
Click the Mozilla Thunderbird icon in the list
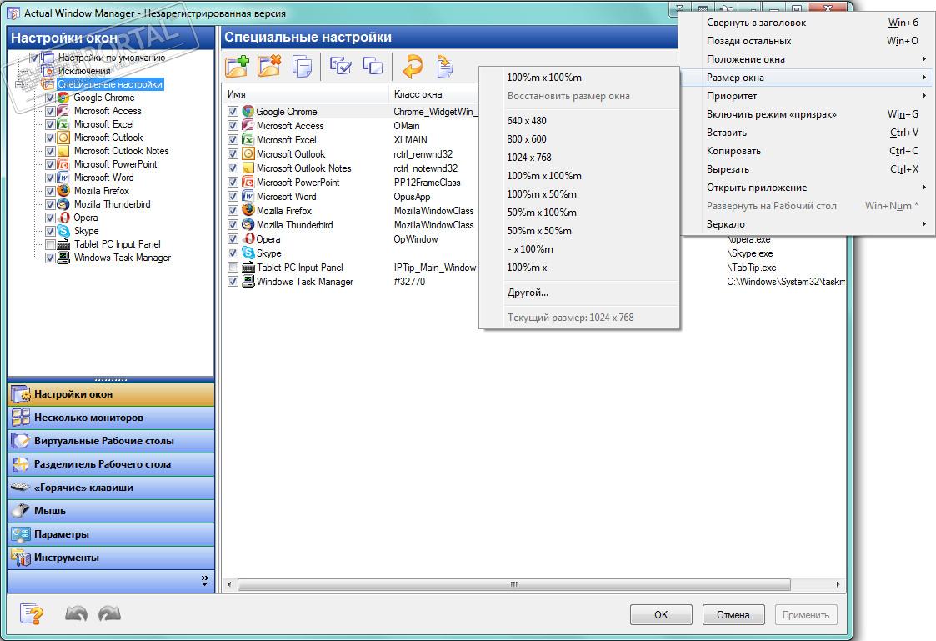[248, 225]
